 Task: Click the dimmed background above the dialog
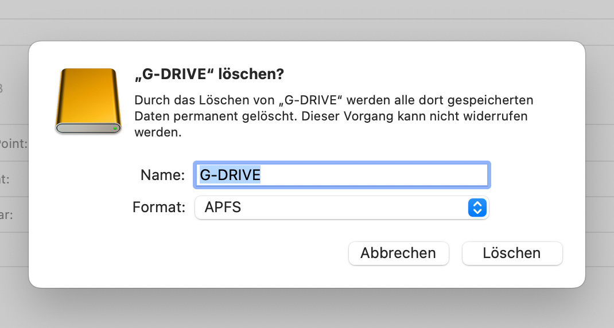click(307, 20)
